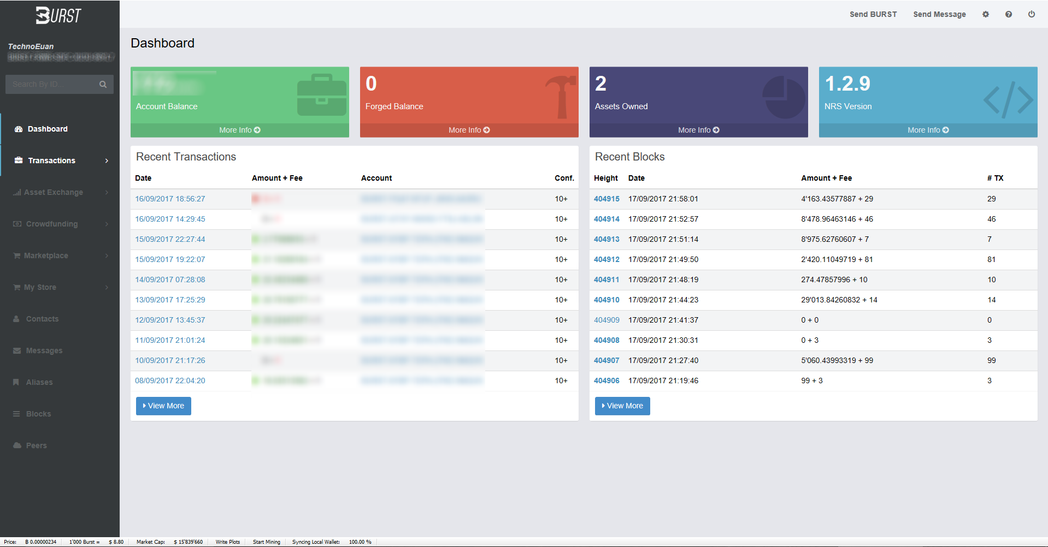
Task: Click the Contacts person icon
Action: (x=16, y=319)
